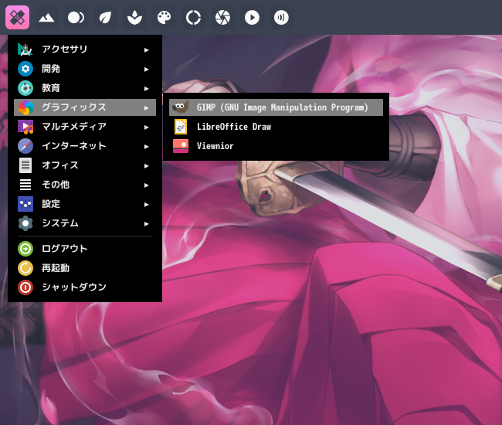Open the camera shutter aperture icon
Screen dimensions: 502x425
(222, 17)
